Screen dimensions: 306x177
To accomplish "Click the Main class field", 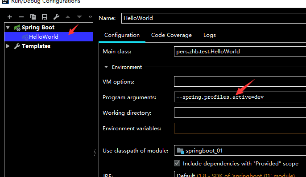I will [240, 52].
